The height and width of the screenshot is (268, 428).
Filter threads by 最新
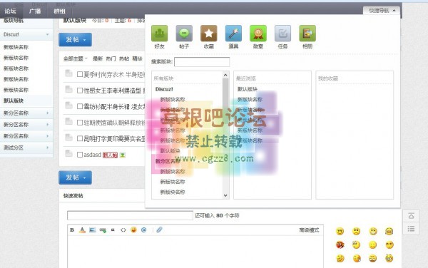click(x=98, y=58)
